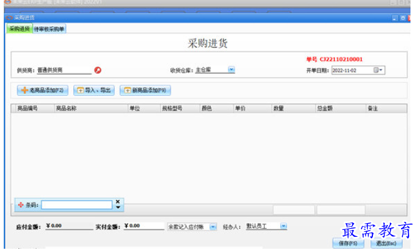Expand barcode bar's down arrow
Viewport: 418px width, 250px height.
point(118,207)
